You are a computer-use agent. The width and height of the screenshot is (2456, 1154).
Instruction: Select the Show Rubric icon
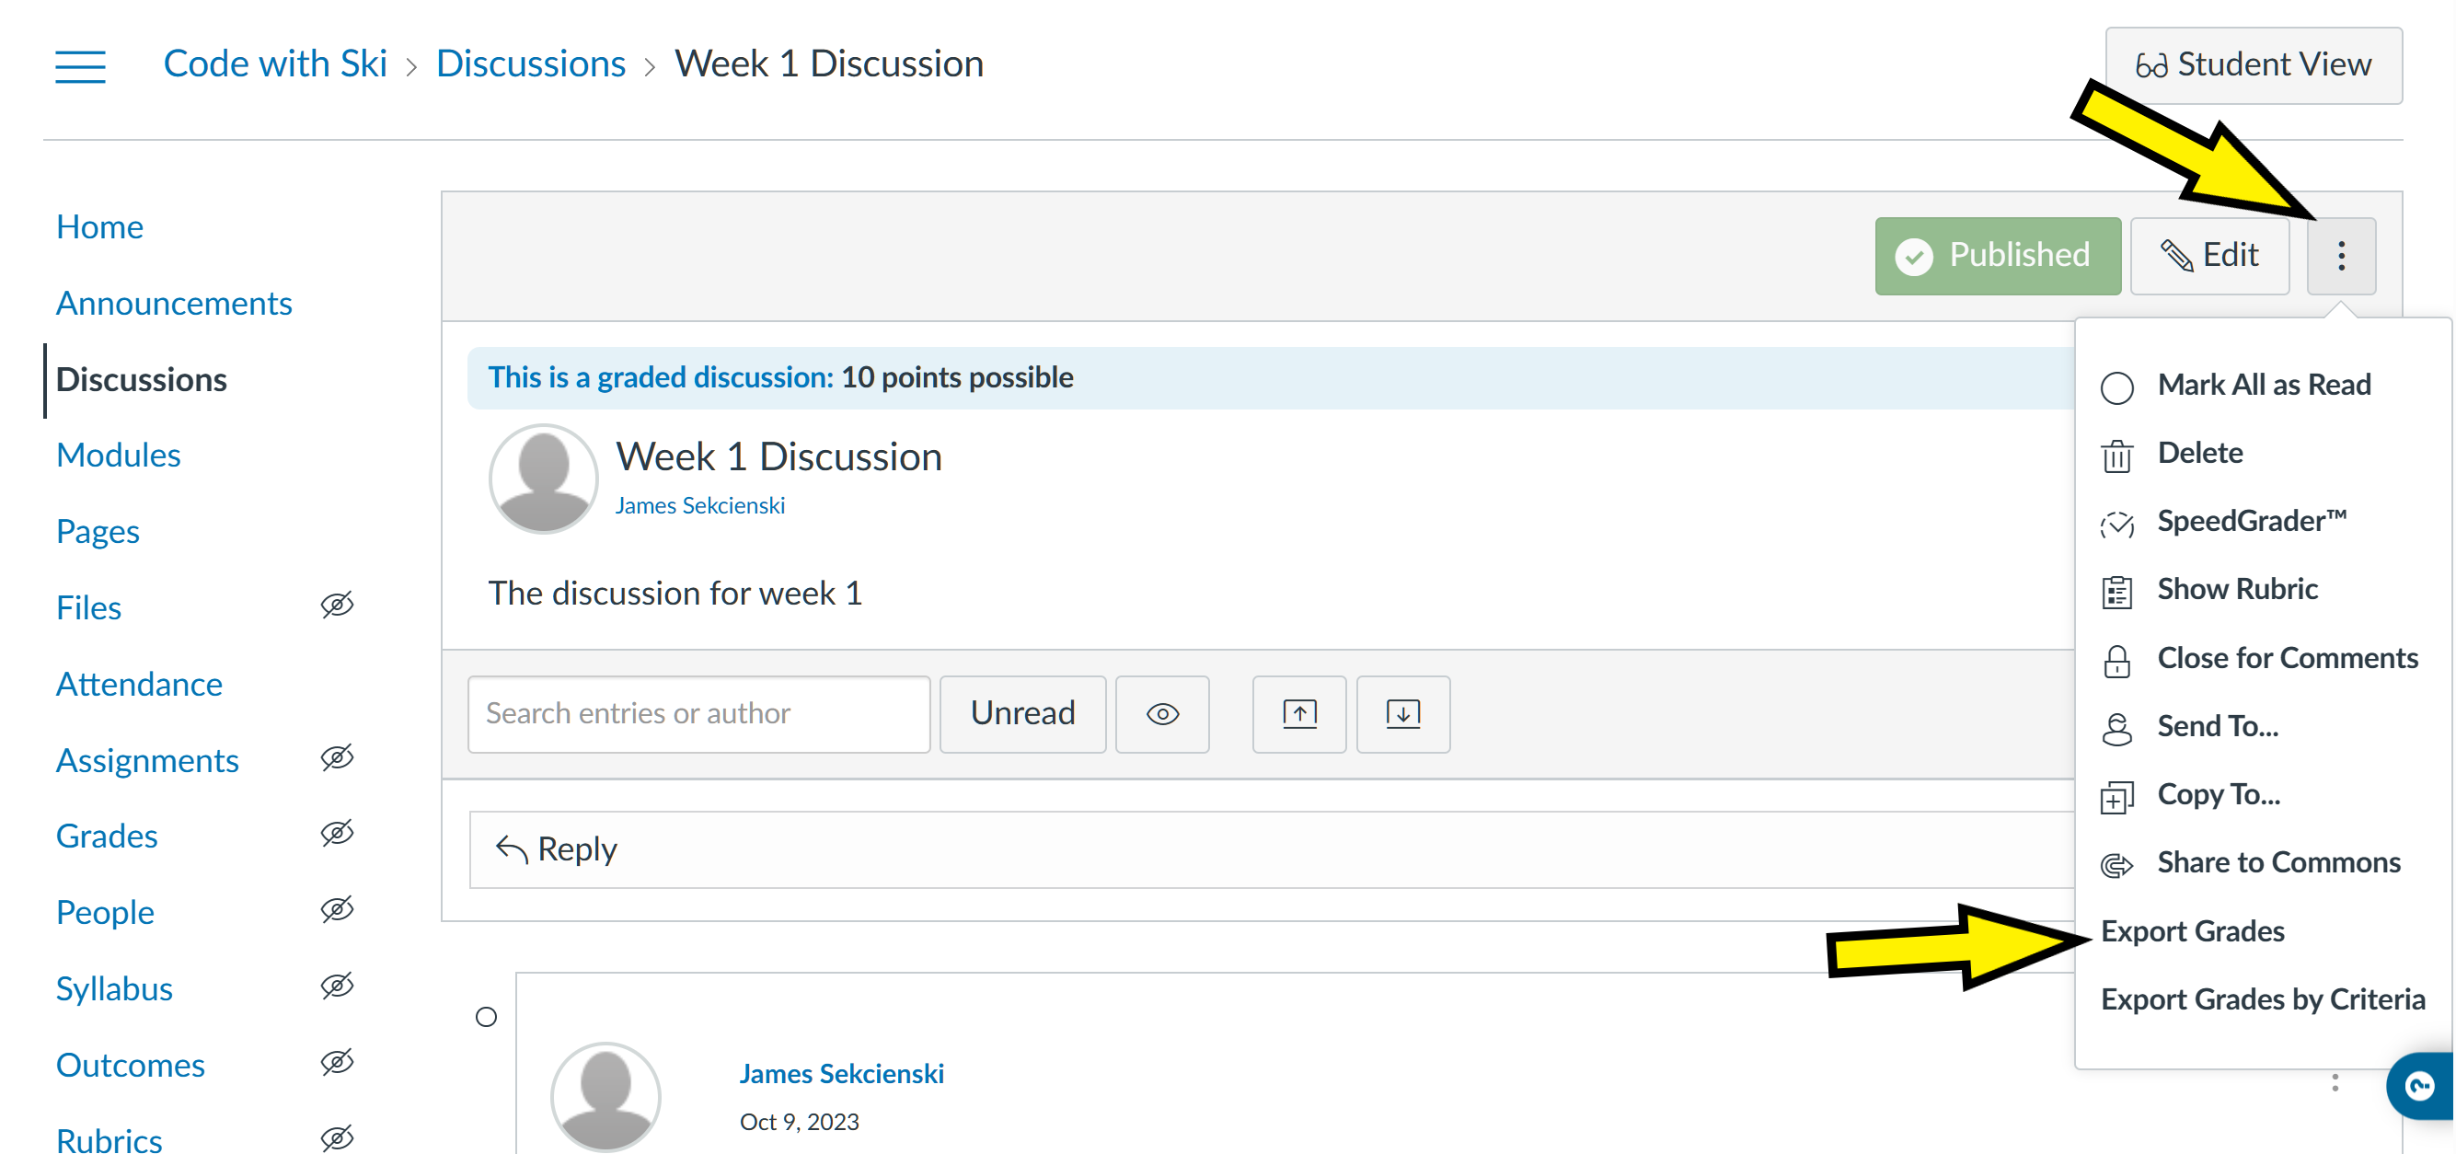click(x=2118, y=589)
